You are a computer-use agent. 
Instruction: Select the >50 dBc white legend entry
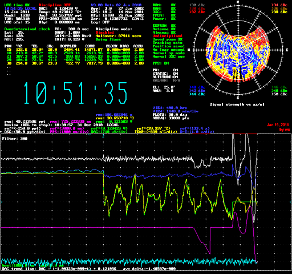[x=279, y=94]
